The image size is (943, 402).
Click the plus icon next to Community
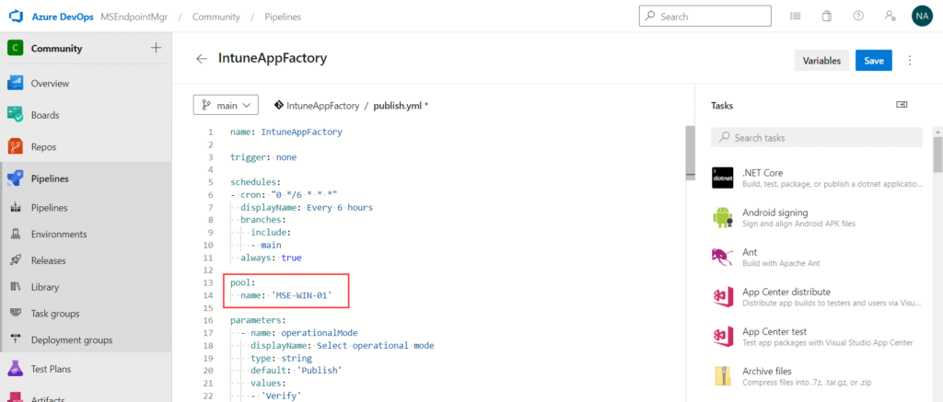click(x=156, y=48)
